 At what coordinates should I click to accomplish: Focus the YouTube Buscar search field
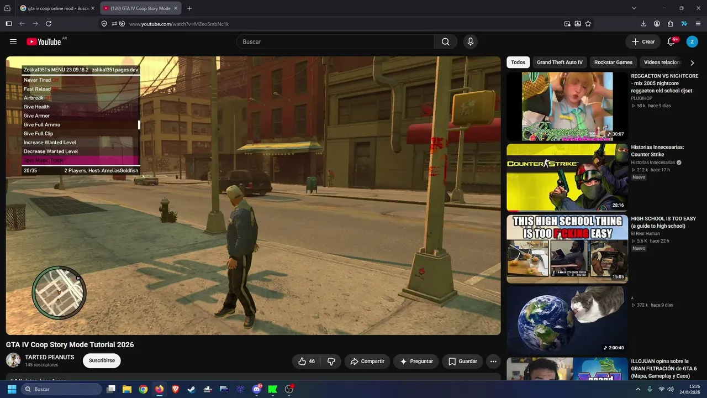click(335, 41)
